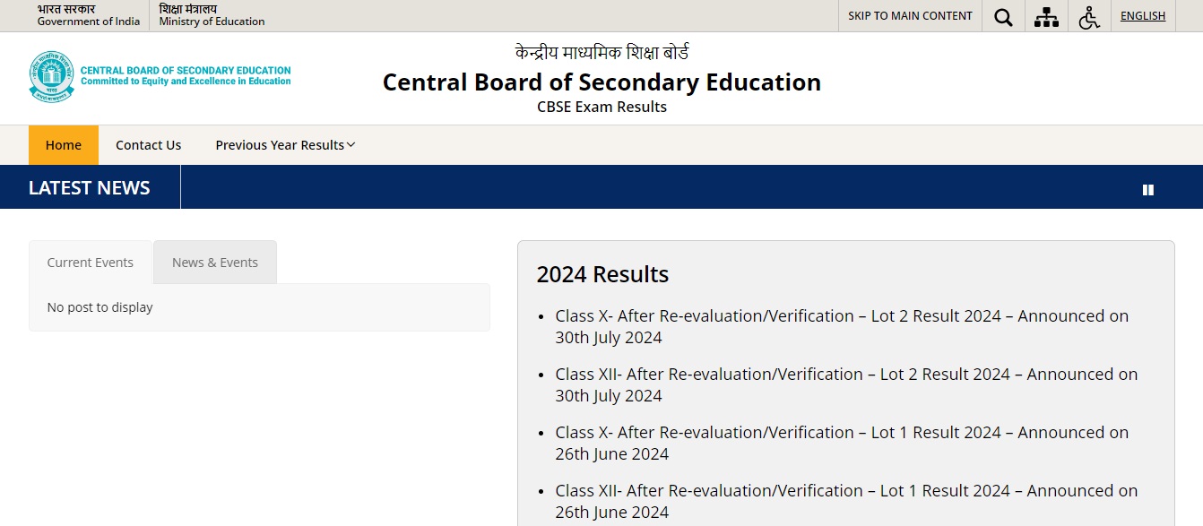Pause the scrolling latest news ticker
Viewport: 1203px width, 526px height.
click(1148, 189)
